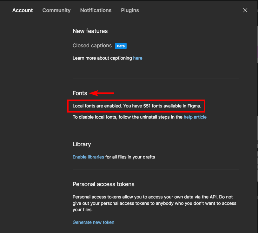Click the 'Learn more about captioning' text
The height and width of the screenshot is (233, 258).
(x=102, y=58)
